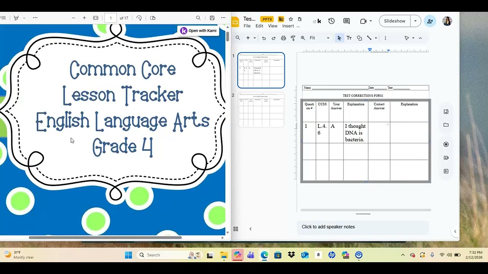Open the Google Slides home icon
Screen dimensions: 488x274
pos(235,22)
